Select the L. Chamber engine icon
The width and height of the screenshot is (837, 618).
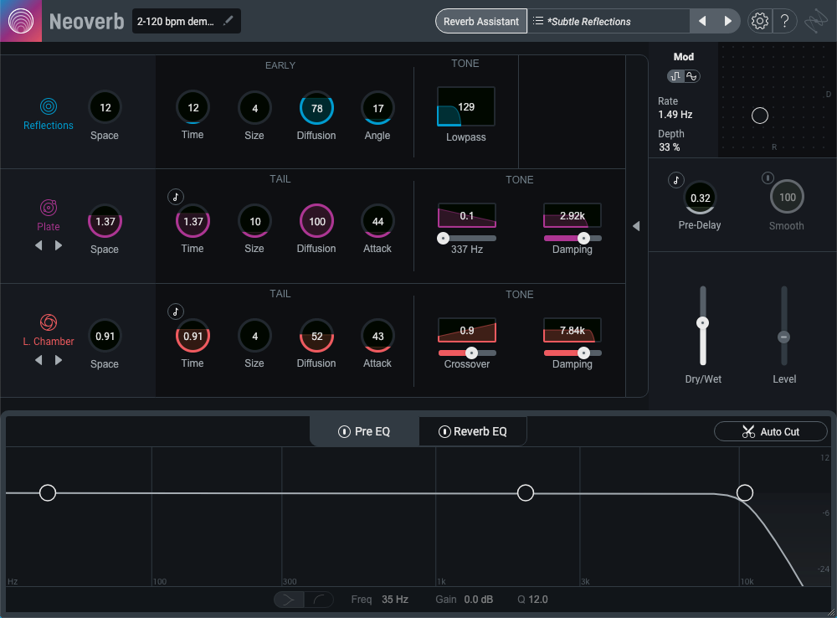coord(49,322)
